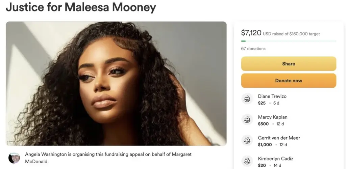Click the donation icon beside Kimberlyn Cadiz
The image size is (346, 169).
tap(247, 161)
